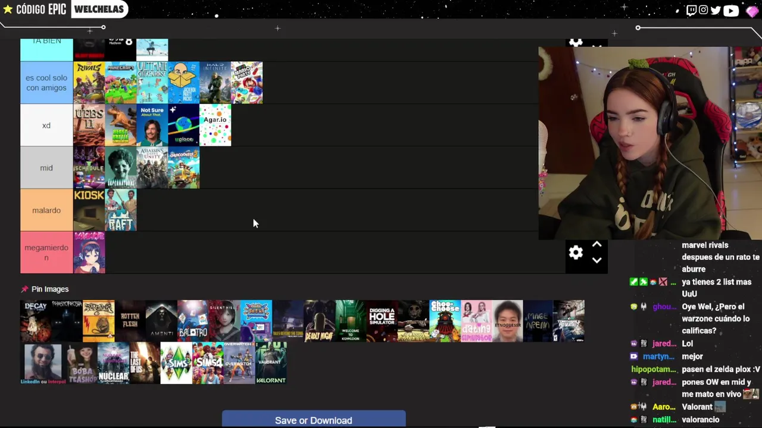Select the Kiosk cover
This screenshot has width=762, height=428.
(x=89, y=210)
